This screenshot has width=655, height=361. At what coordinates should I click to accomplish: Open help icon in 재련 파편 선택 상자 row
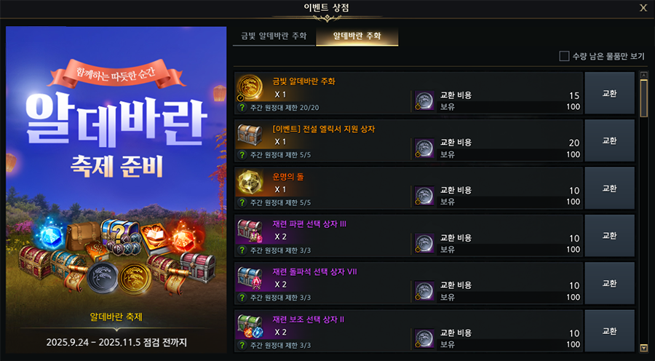pos(242,250)
